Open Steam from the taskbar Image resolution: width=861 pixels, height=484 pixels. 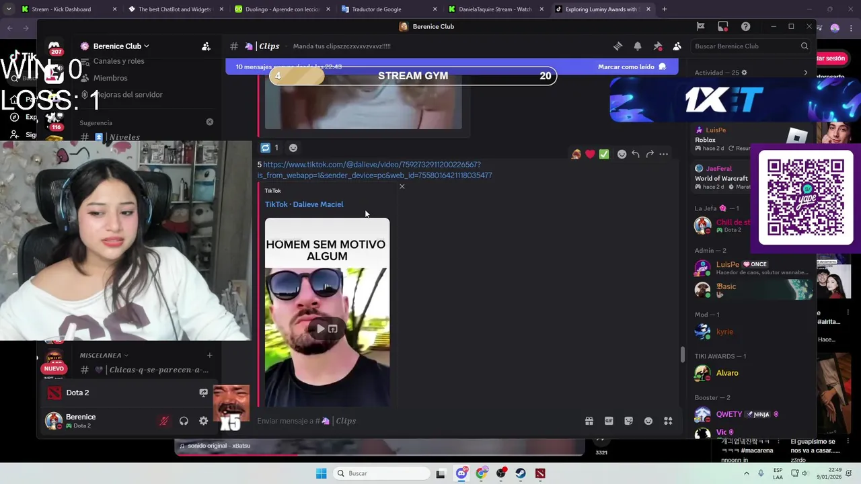521,473
